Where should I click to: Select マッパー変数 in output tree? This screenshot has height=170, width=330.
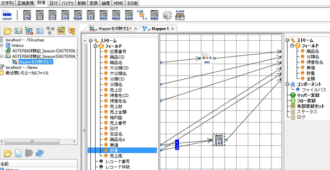coord(308,95)
